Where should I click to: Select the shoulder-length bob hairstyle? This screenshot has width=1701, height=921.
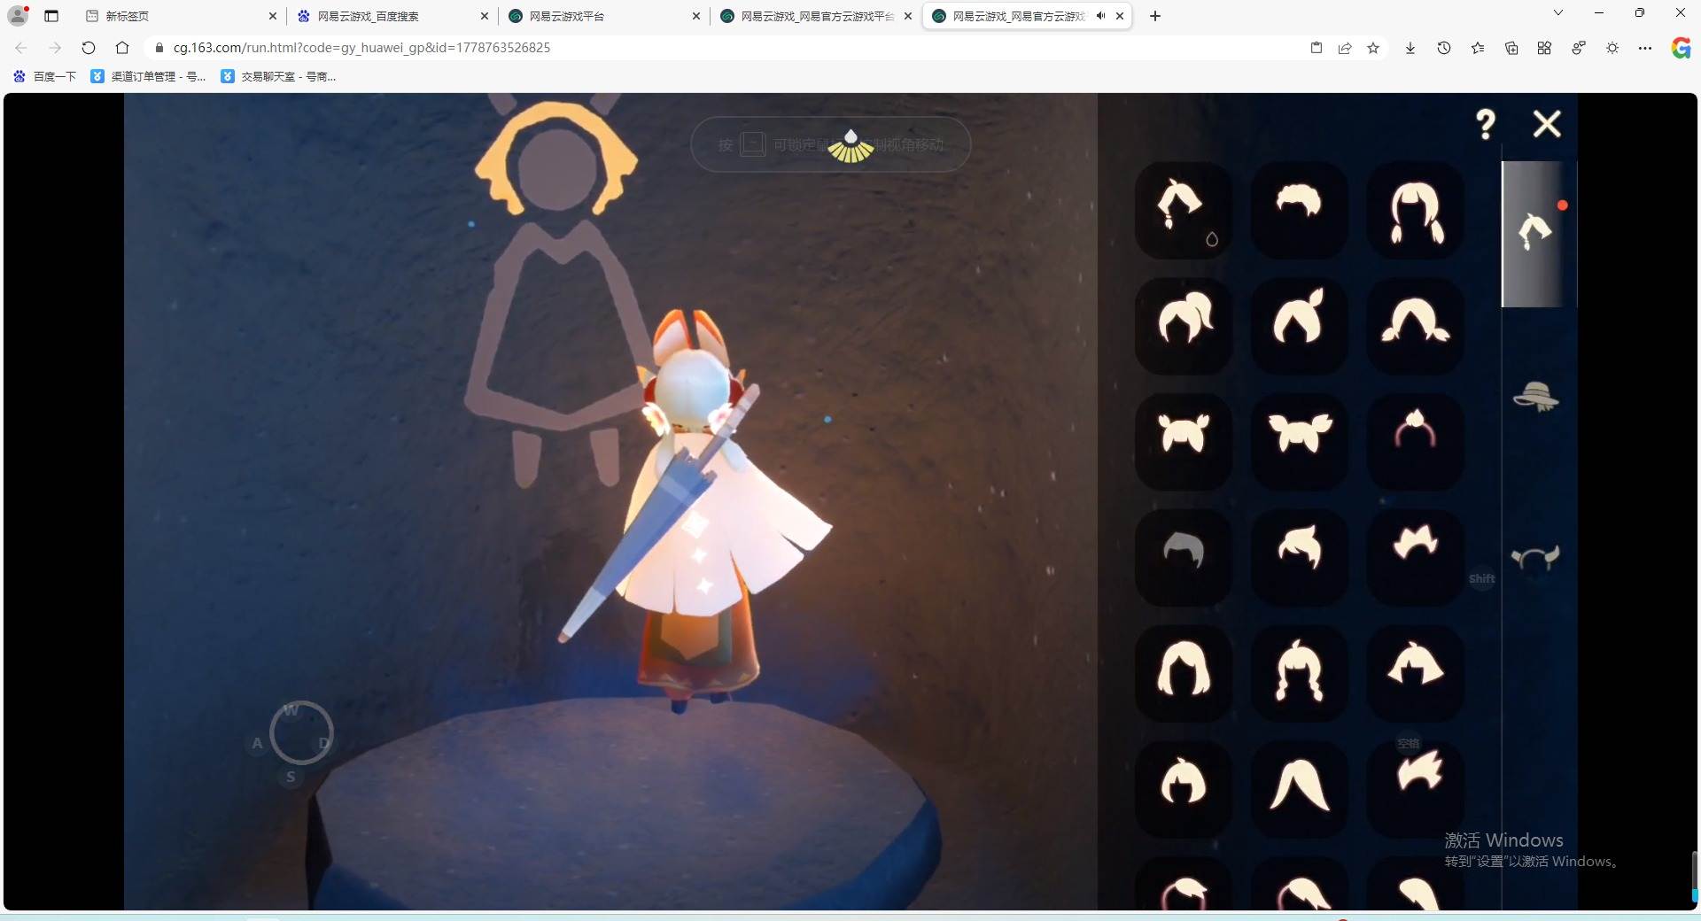tap(1184, 673)
